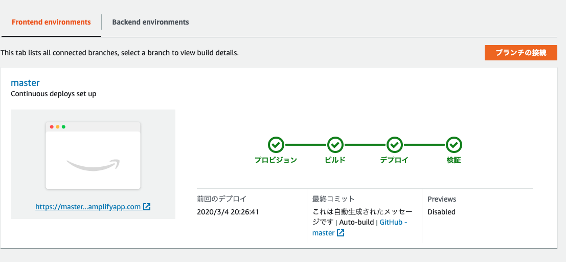Click the Amazon smile logo in preview
The width and height of the screenshot is (566, 262).
coord(93,165)
